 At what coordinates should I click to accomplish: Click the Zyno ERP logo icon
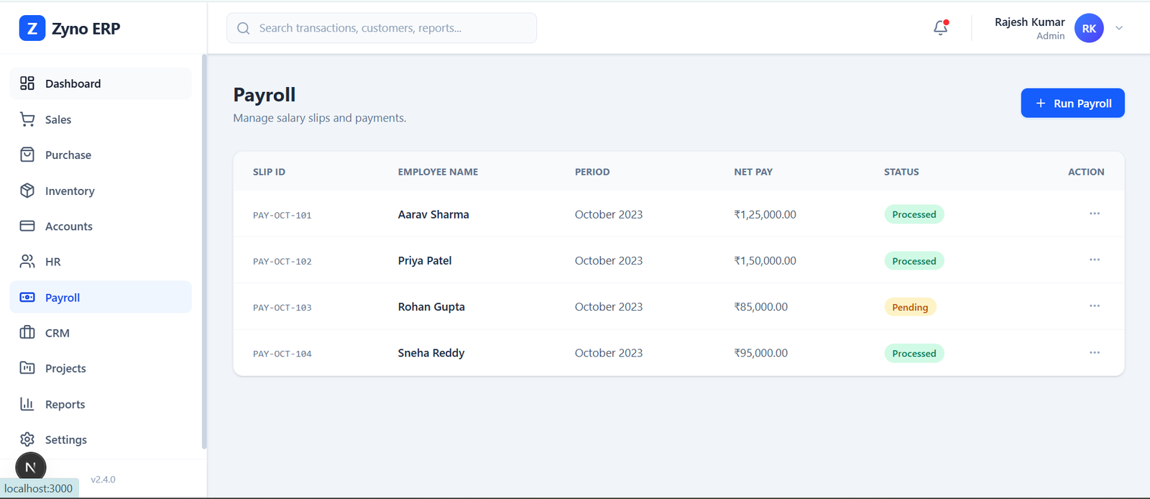[x=32, y=28]
